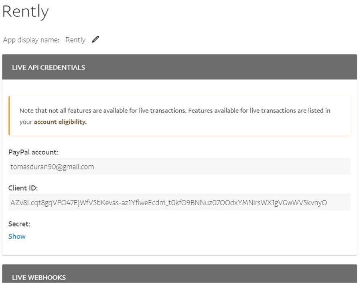
Task: Click blank panel area below the Show link
Action: [x=179, y=247]
